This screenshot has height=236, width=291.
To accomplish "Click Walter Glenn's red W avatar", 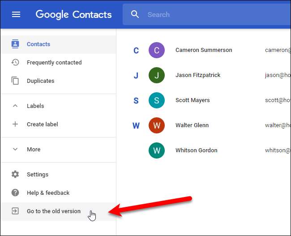I will [x=157, y=125].
